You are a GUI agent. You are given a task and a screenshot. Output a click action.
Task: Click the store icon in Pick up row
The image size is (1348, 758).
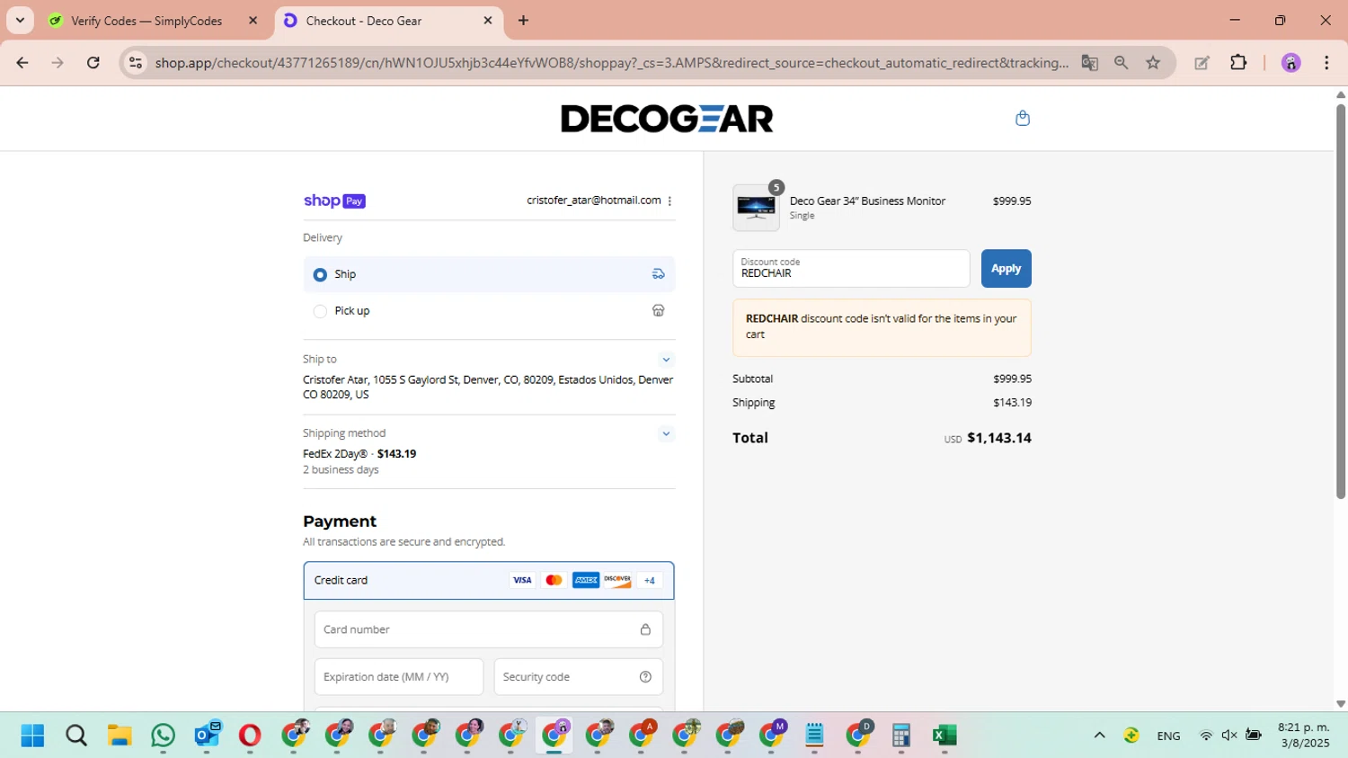tap(658, 310)
